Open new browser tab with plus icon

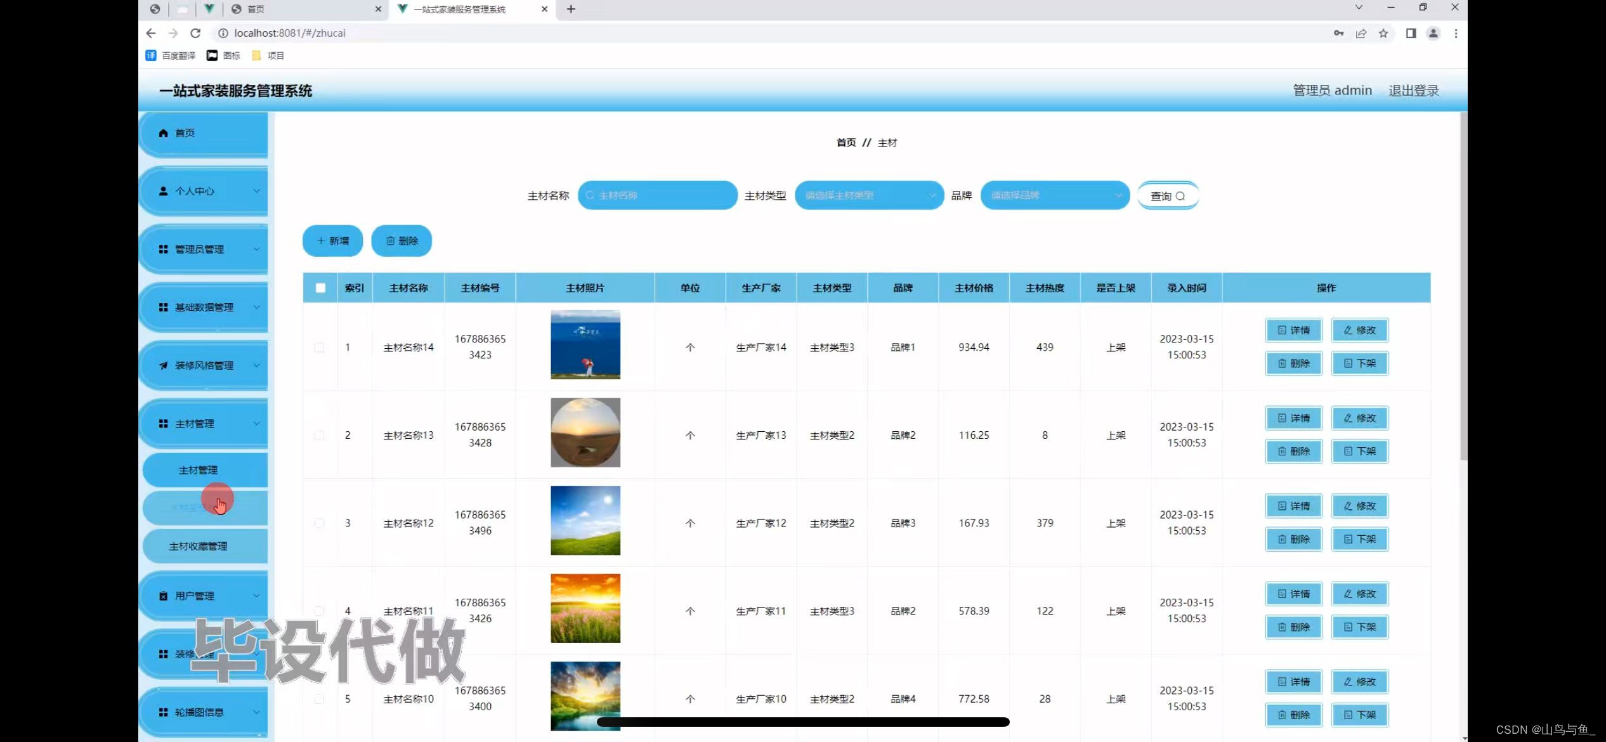click(x=571, y=9)
